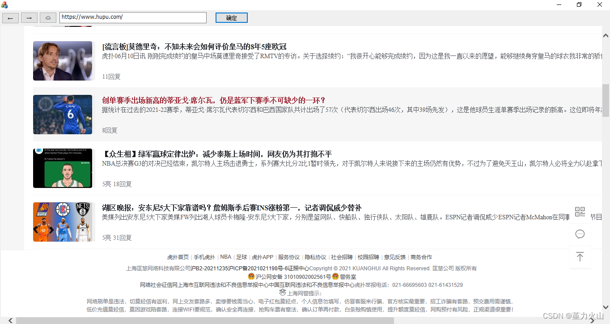Click the 据统计在过去的2021-22赛季 summary text
This screenshot has width=610, height=324.
[x=352, y=110]
